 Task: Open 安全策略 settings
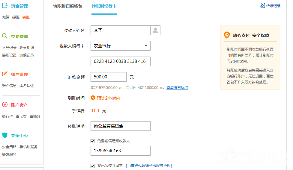click(9, 147)
